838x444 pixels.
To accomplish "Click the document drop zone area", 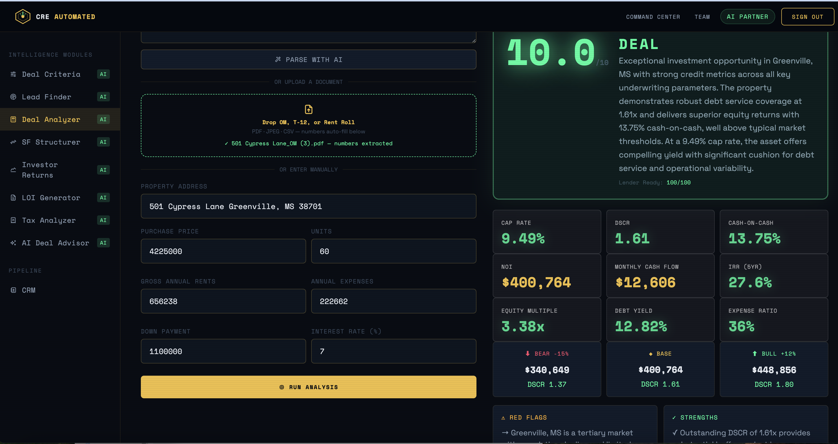I will [308, 125].
